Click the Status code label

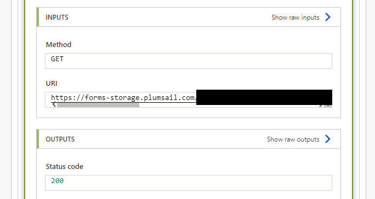(x=64, y=167)
